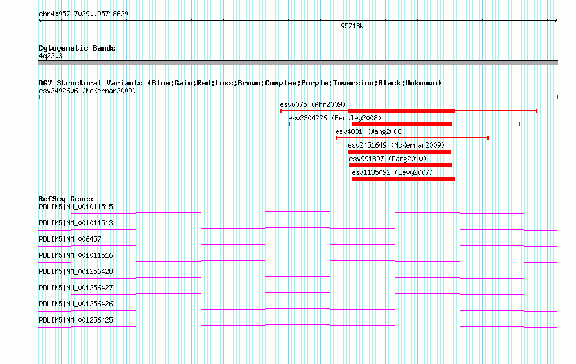Click the esv2304226 (Bentley2008) variant label
Image resolution: width=576 pixels, height=364 pixels.
tap(335, 118)
